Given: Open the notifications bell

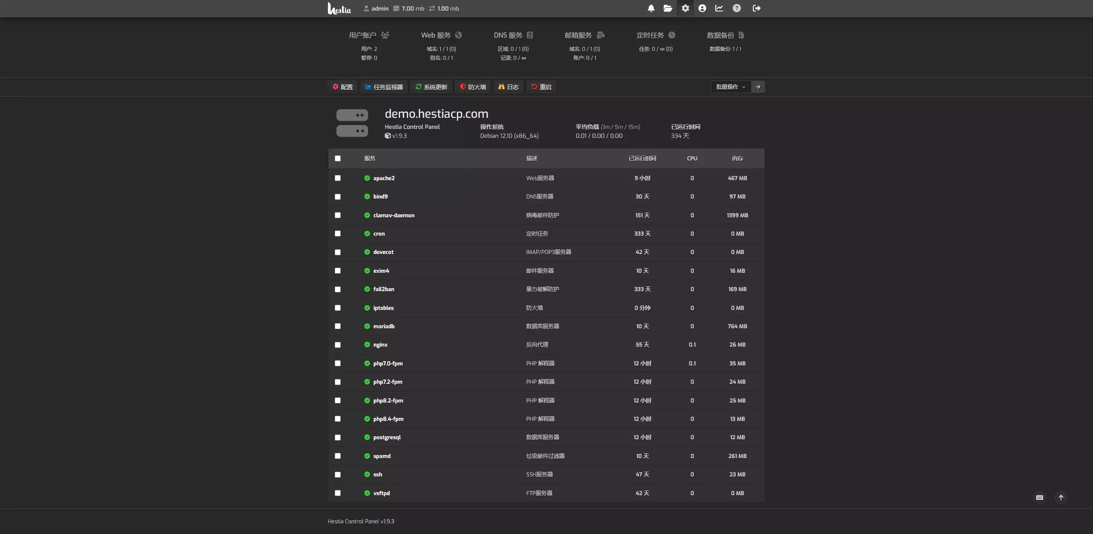Looking at the screenshot, I should 651,8.
